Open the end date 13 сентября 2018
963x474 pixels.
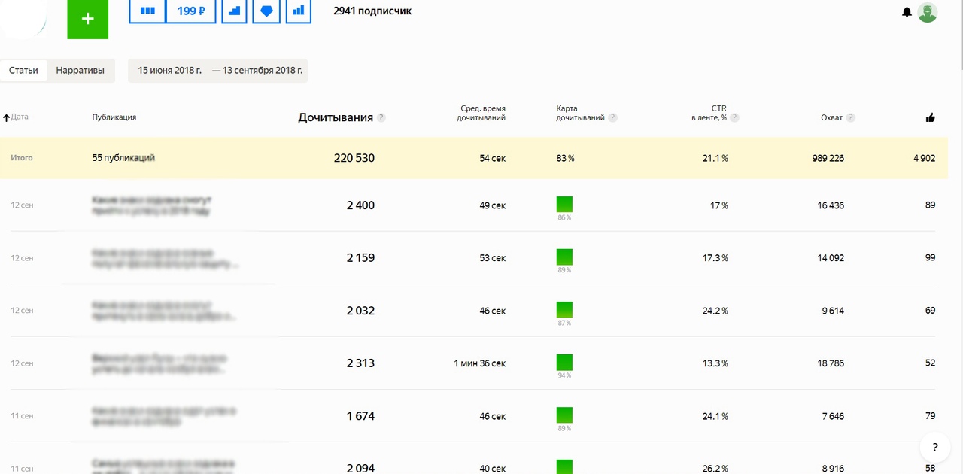[257, 70]
